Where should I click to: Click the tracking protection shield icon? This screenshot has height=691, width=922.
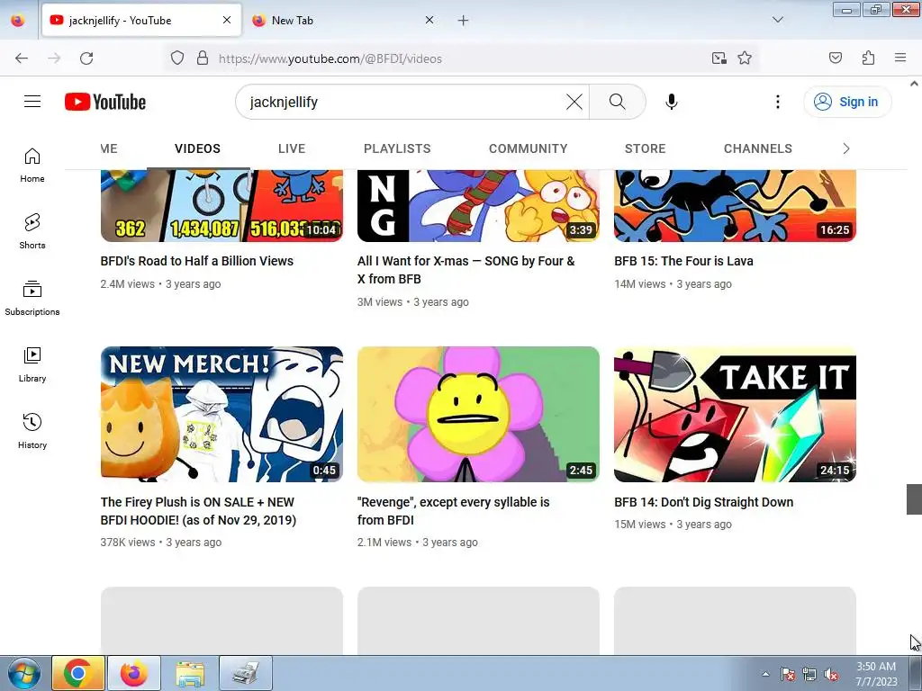coord(177,58)
